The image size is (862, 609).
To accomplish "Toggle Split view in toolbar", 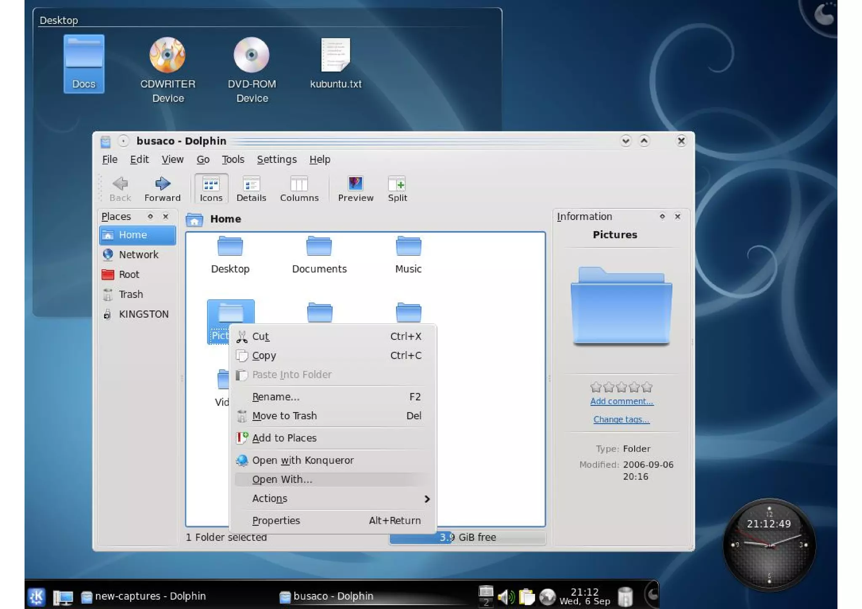I will click(x=397, y=188).
